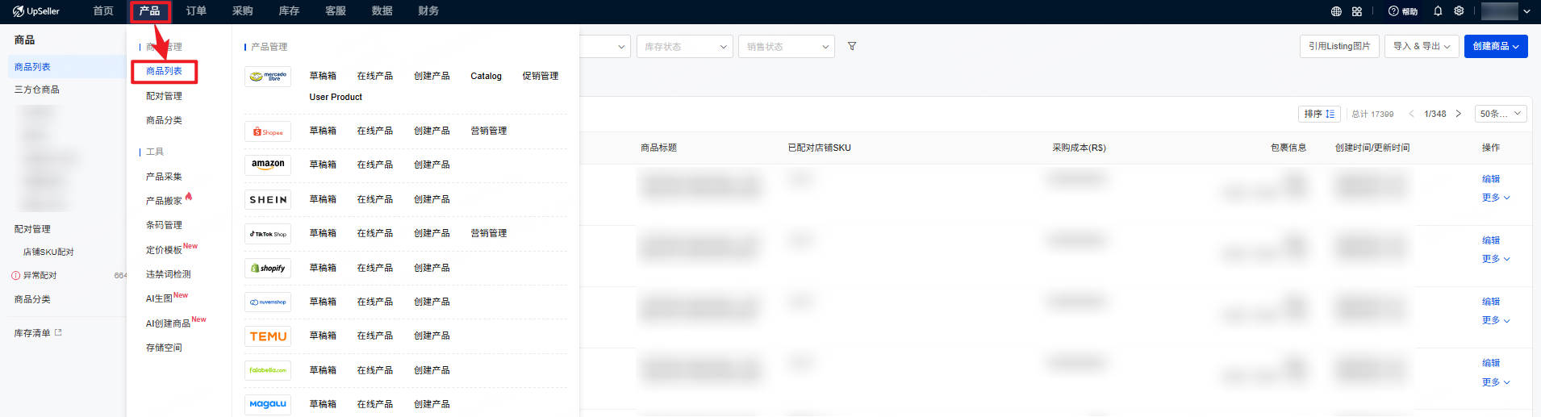This screenshot has height=417, width=1541.
Task: Open the 订单 top menu
Action: coord(196,11)
